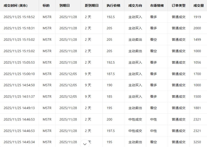Click the 2000 volume cell
207x147 pixels.
[x=197, y=28]
